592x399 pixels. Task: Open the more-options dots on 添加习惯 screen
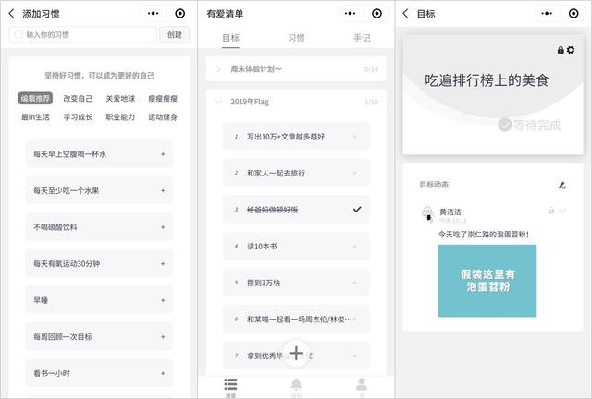153,14
